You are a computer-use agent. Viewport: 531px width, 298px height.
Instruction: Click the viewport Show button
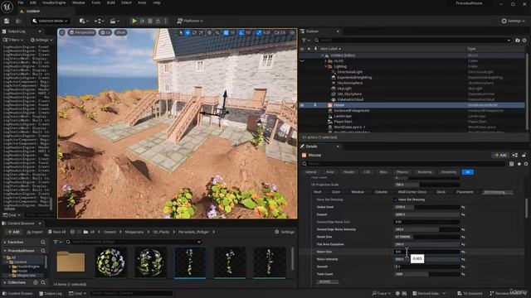click(x=120, y=32)
